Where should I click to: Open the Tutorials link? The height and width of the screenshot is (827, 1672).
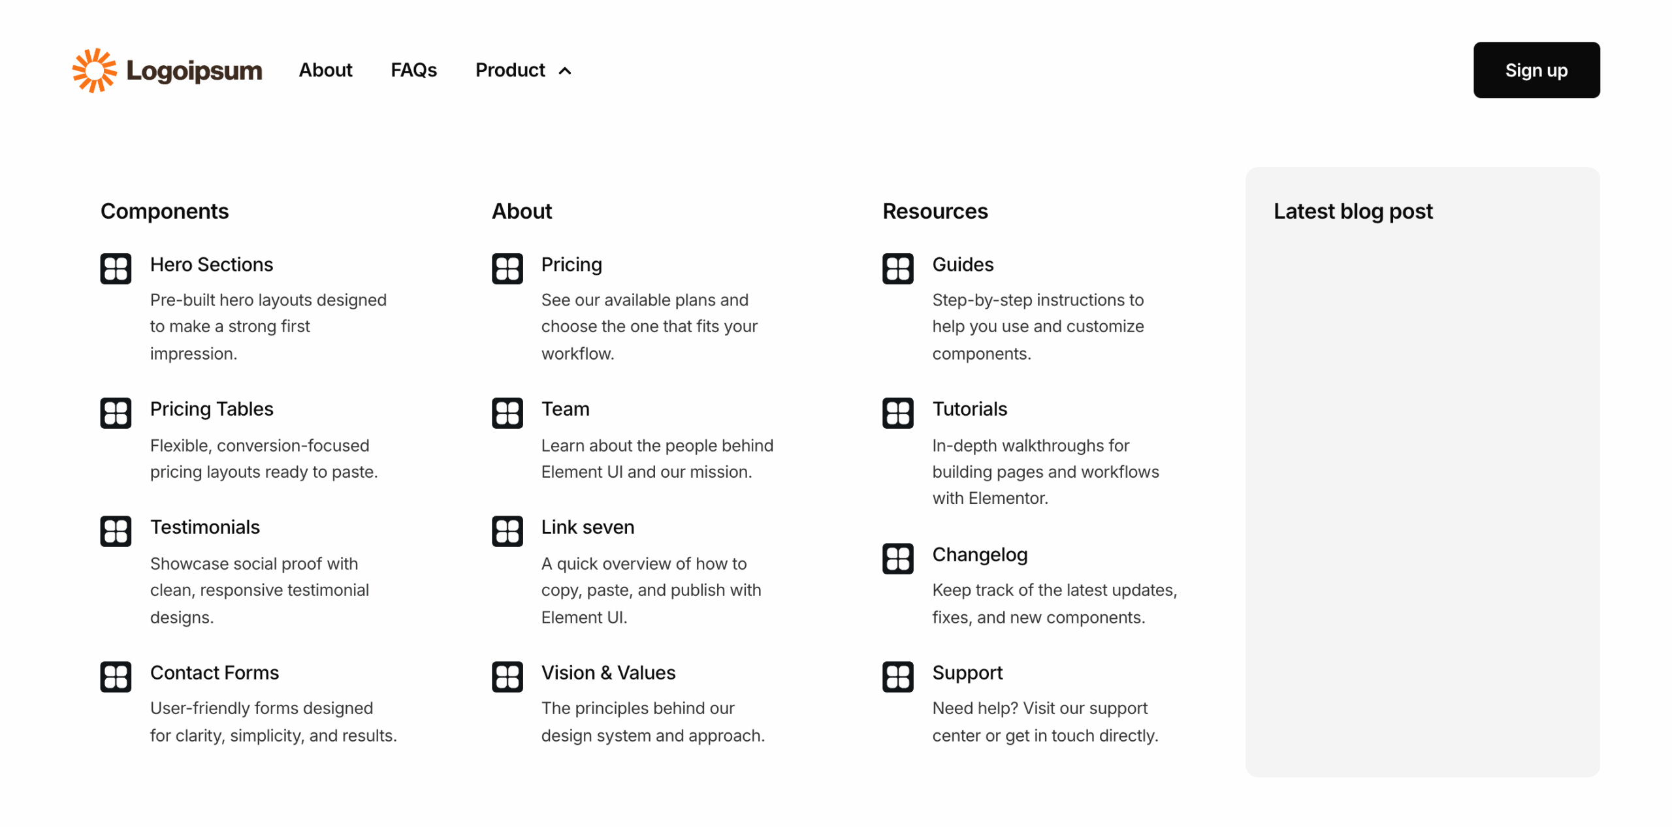point(969,409)
